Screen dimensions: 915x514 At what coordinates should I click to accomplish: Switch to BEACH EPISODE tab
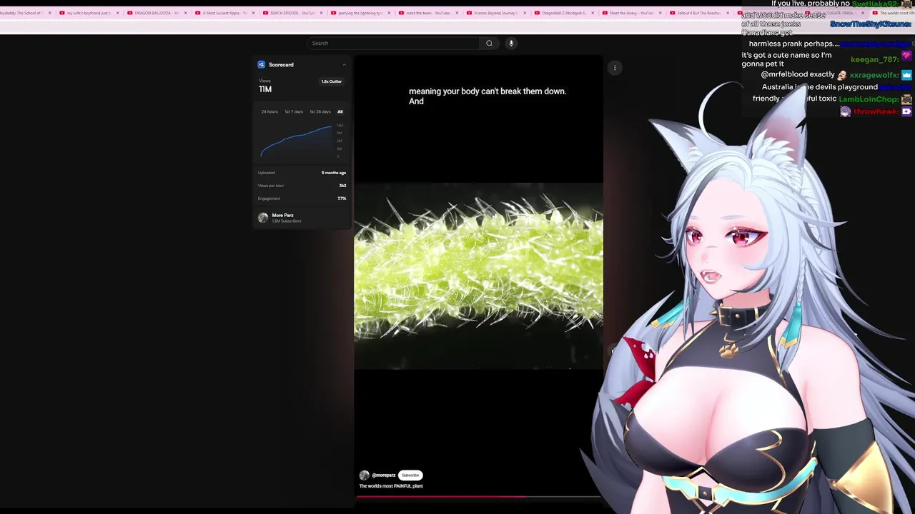[292, 13]
